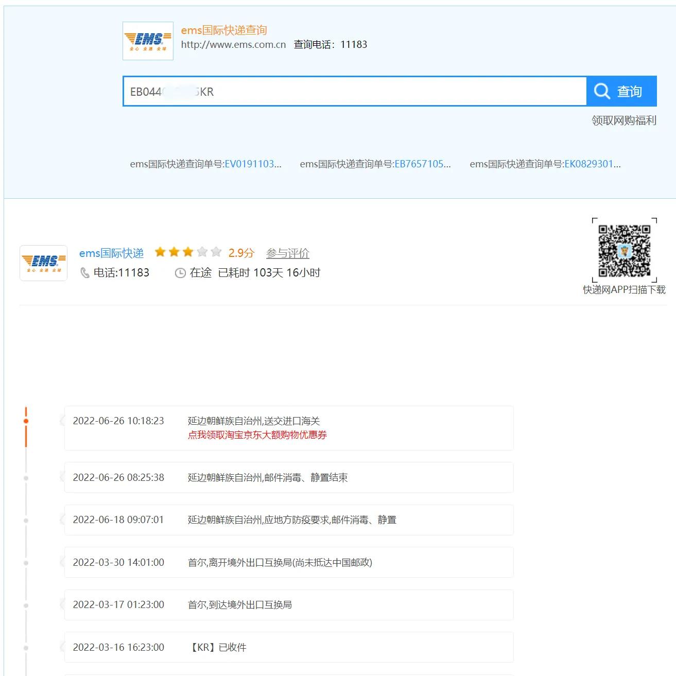
Task: Expand tracking number EK0829301 query result
Action: 593,164
